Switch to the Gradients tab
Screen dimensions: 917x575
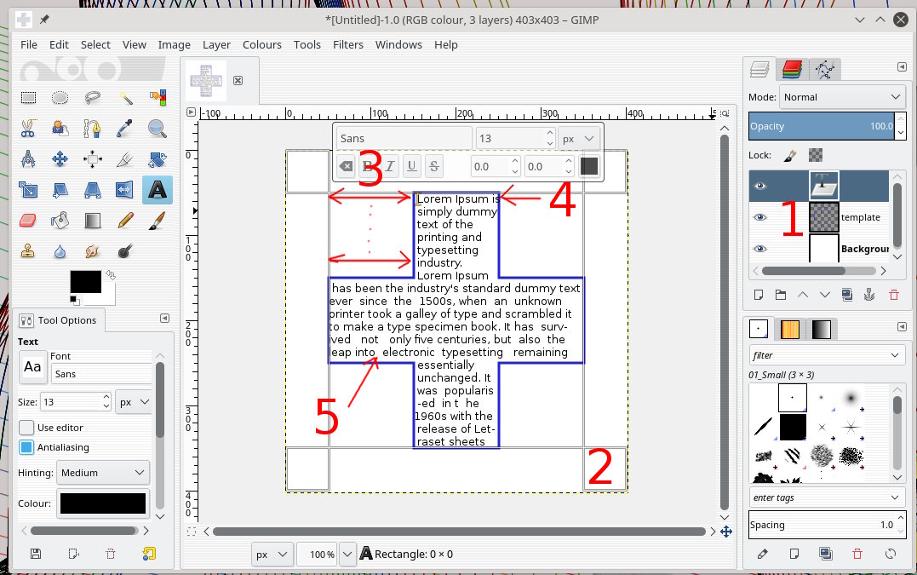click(x=821, y=330)
